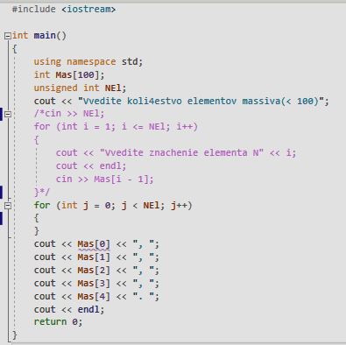Image resolution: width=346 pixels, height=345 pixels.
Task: Click the 'return 0;' statement
Action: coord(58,322)
